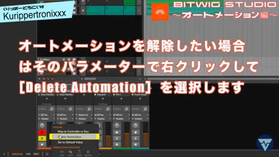Click the S1 Effect send knob on Polysynth
The image size is (279, 157).
[108, 109]
